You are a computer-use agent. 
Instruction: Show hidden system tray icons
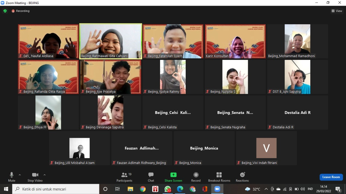[266, 189]
